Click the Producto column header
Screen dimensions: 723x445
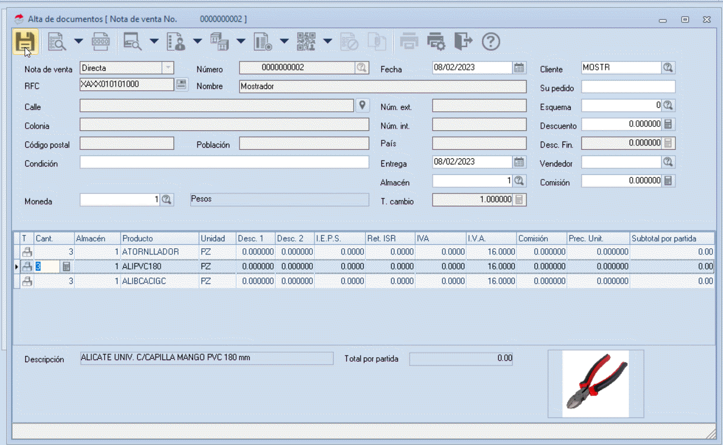(x=160, y=239)
